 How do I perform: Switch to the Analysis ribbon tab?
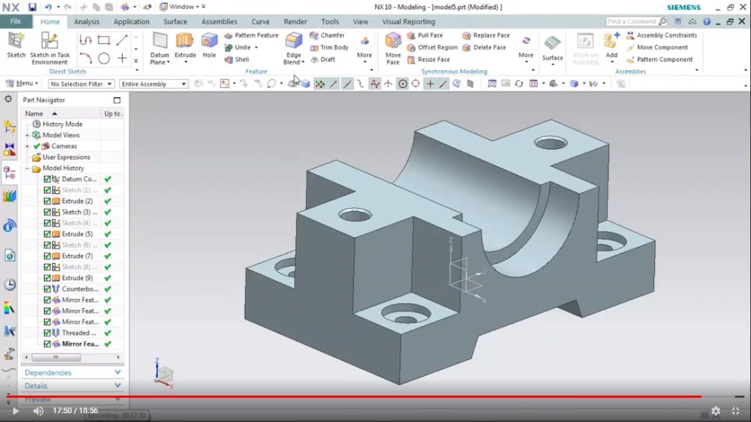tap(86, 21)
